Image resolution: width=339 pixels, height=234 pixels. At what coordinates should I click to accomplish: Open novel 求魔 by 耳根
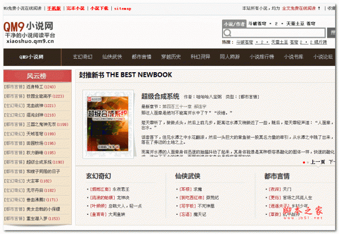[x=198, y=189]
